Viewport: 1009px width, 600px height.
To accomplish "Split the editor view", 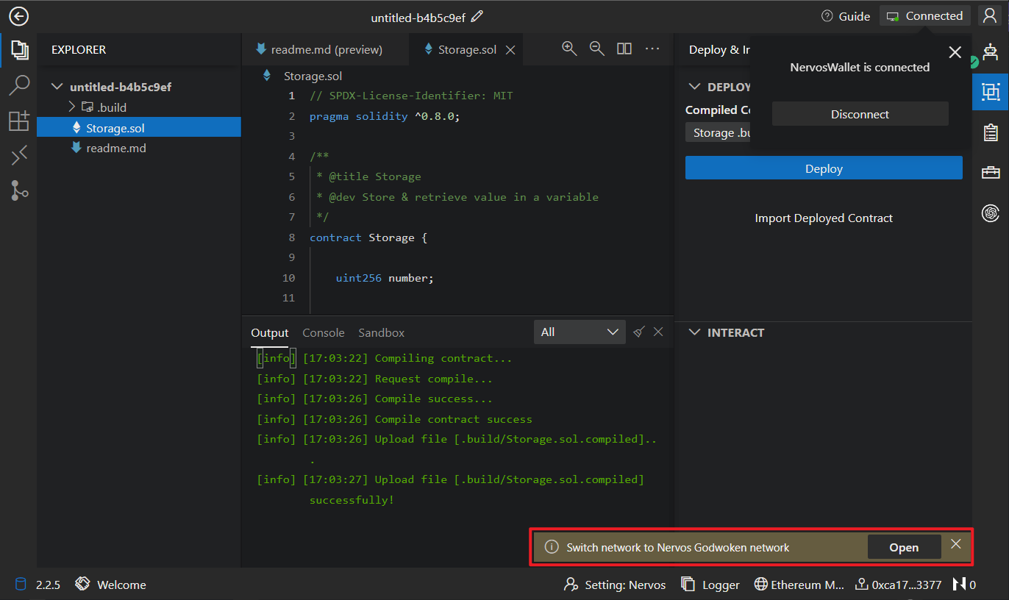I will coord(624,49).
